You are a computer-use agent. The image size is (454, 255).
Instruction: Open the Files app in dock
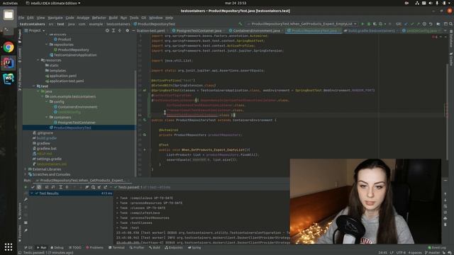point(9,15)
